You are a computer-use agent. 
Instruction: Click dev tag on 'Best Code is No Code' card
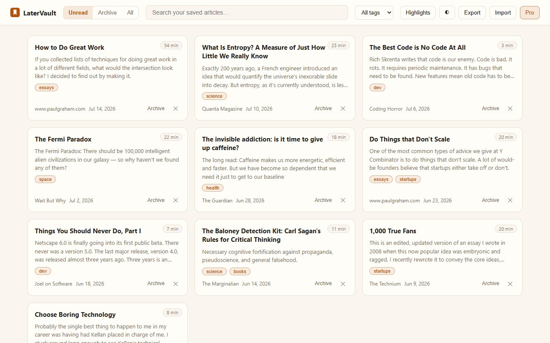[377, 87]
